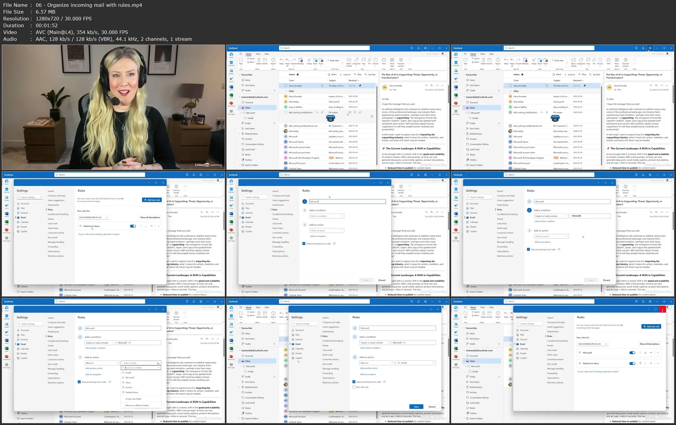676x425 pixels.
Task: Pick Microsoft folder in open folder picker list
Action: click(x=130, y=377)
